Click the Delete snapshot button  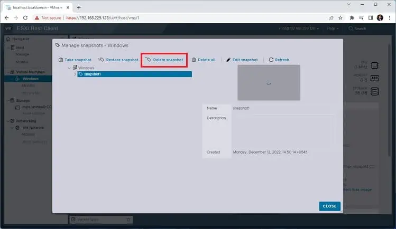pos(164,60)
